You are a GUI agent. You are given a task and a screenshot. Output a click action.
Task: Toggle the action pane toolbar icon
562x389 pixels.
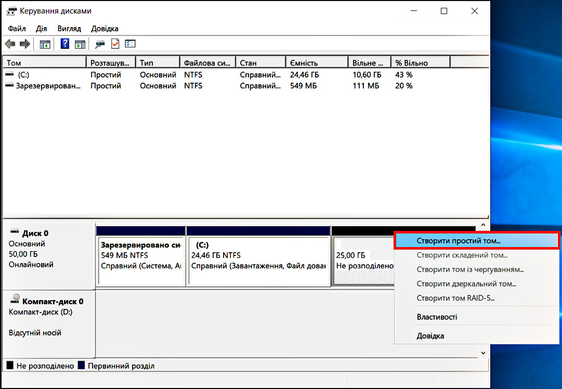point(80,44)
